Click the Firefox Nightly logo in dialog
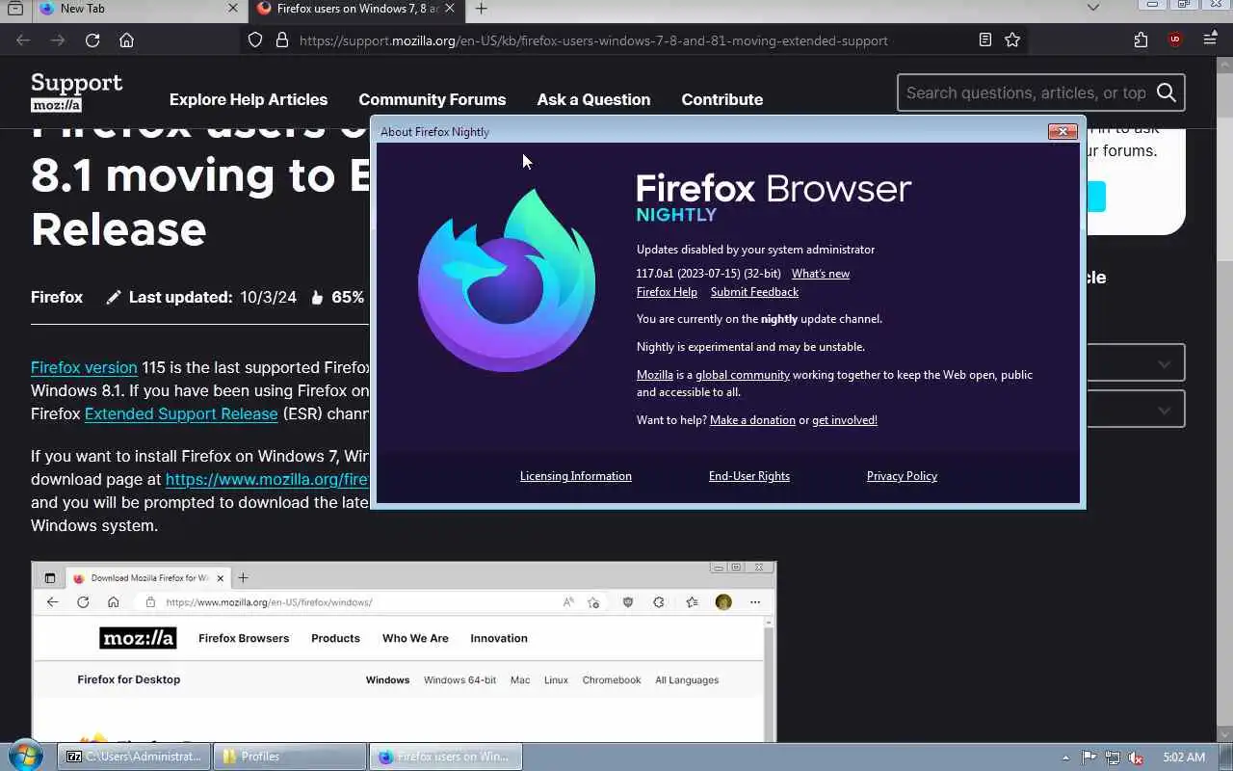 (x=507, y=279)
